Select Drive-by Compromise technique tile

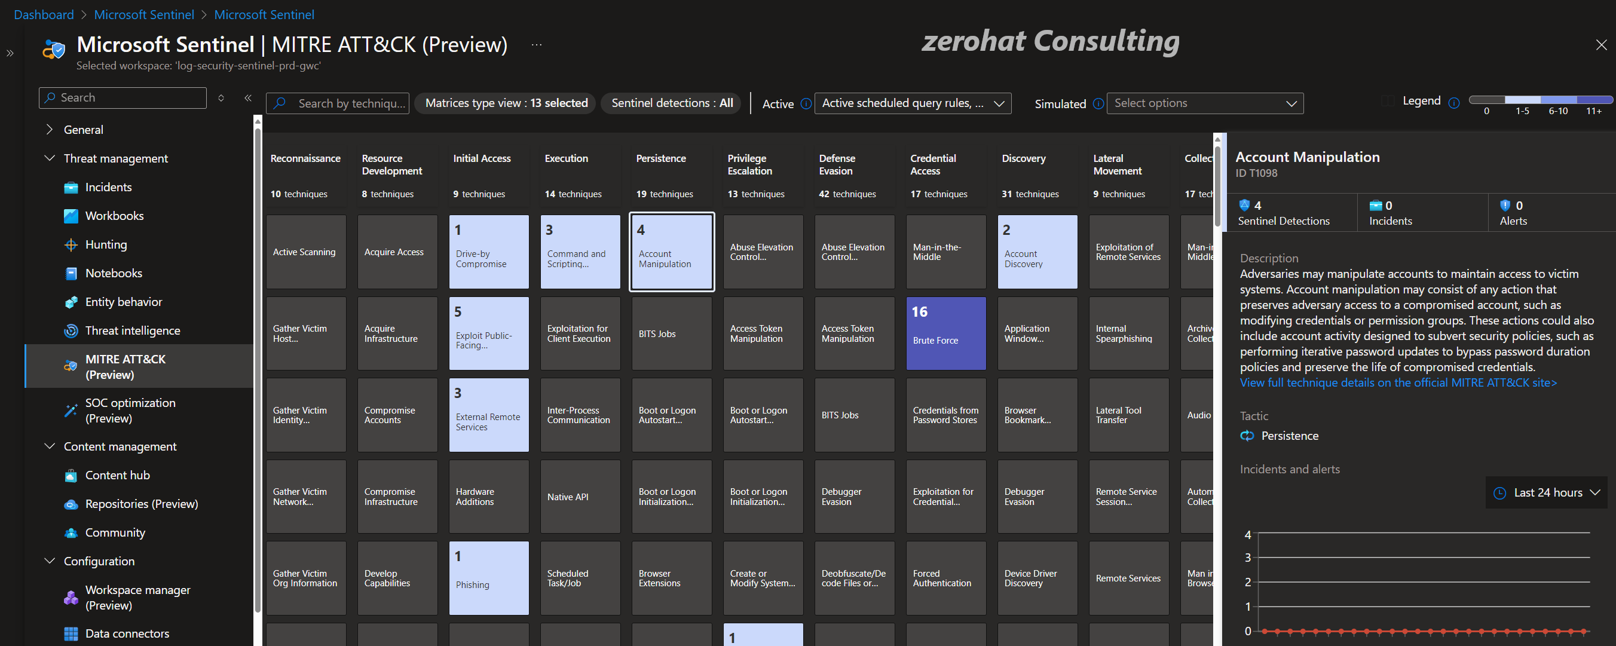pos(489,252)
